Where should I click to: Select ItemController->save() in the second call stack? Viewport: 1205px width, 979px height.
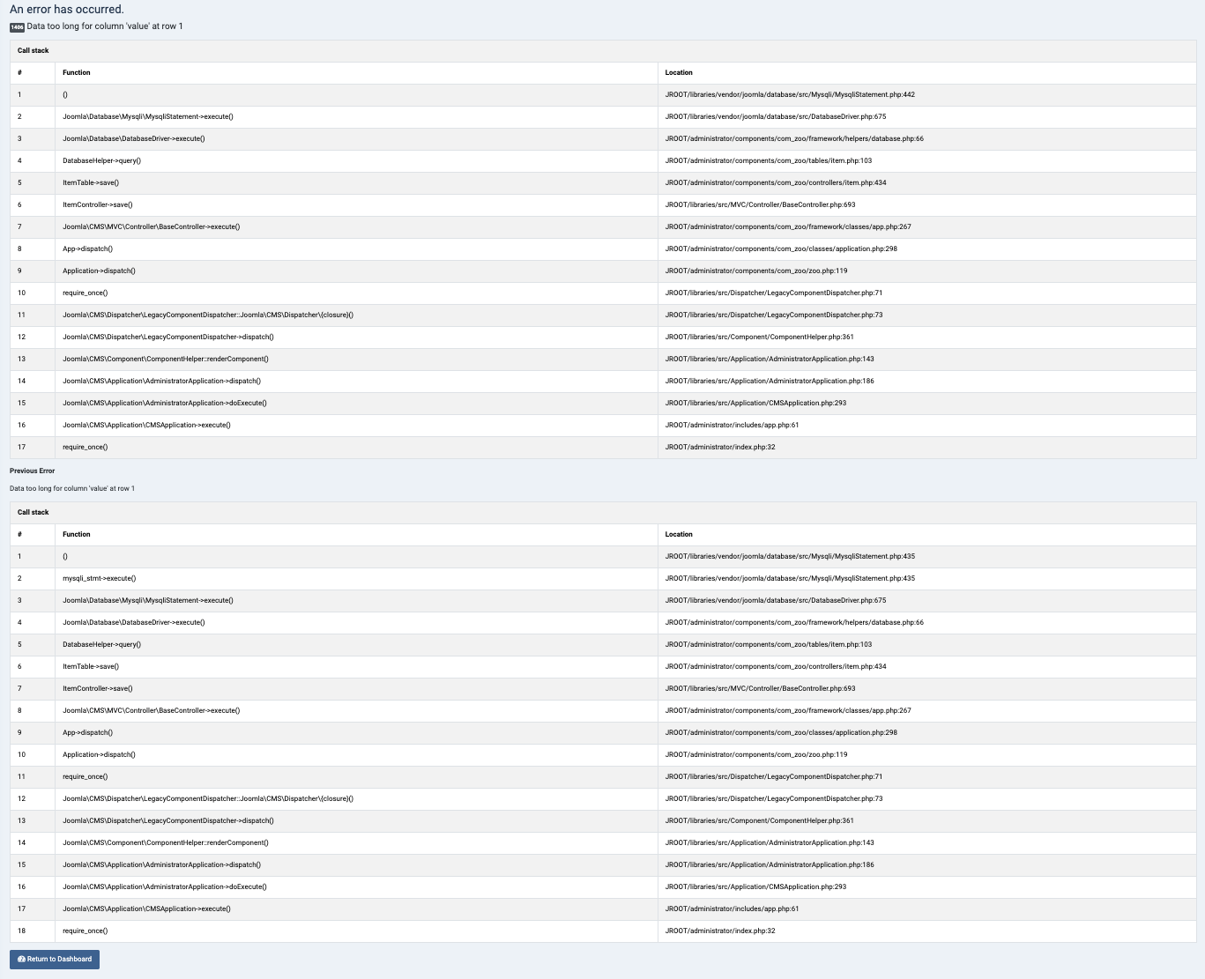coord(97,688)
